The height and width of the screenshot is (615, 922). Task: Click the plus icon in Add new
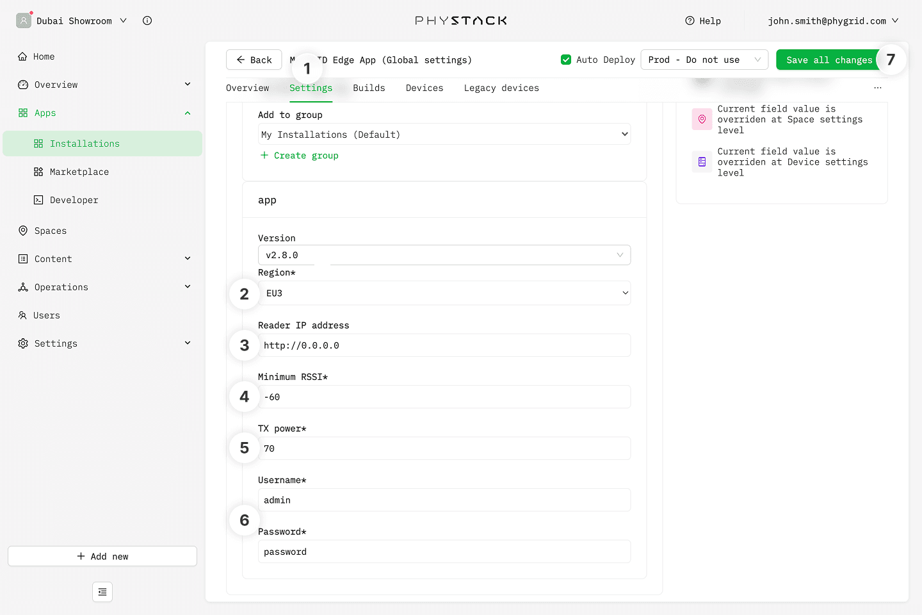click(x=81, y=556)
